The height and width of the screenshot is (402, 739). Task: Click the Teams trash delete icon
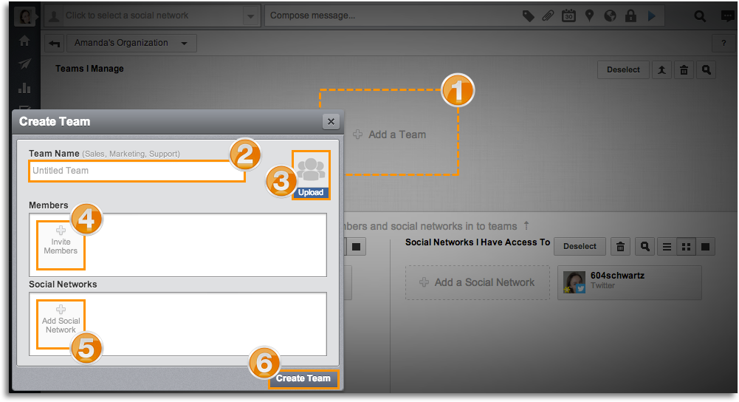click(684, 69)
